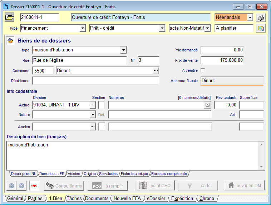Viewport: 271px width, 205px height.
Task: Open the Financement type dropdown
Action: 83,28
